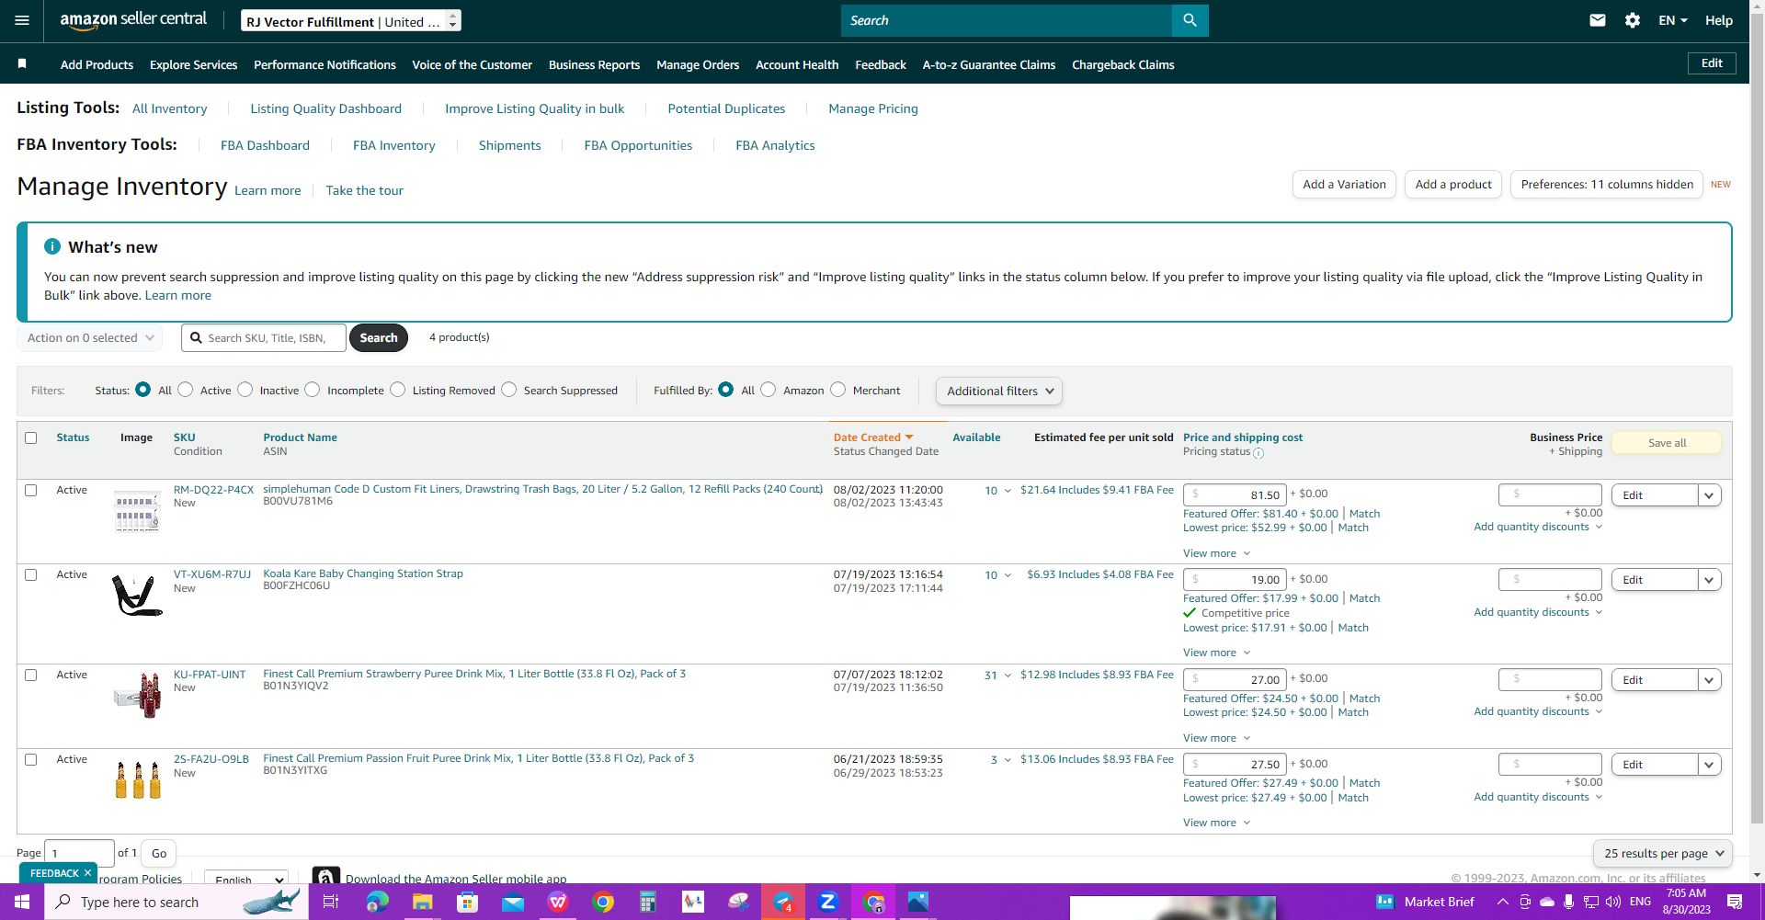
Task: Check the box for SKU RM-DQ22-P4CX
Action: 31,490
